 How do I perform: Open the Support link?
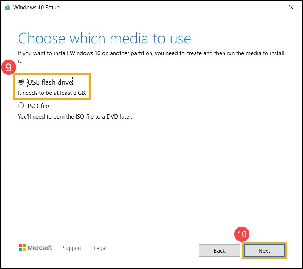click(72, 248)
